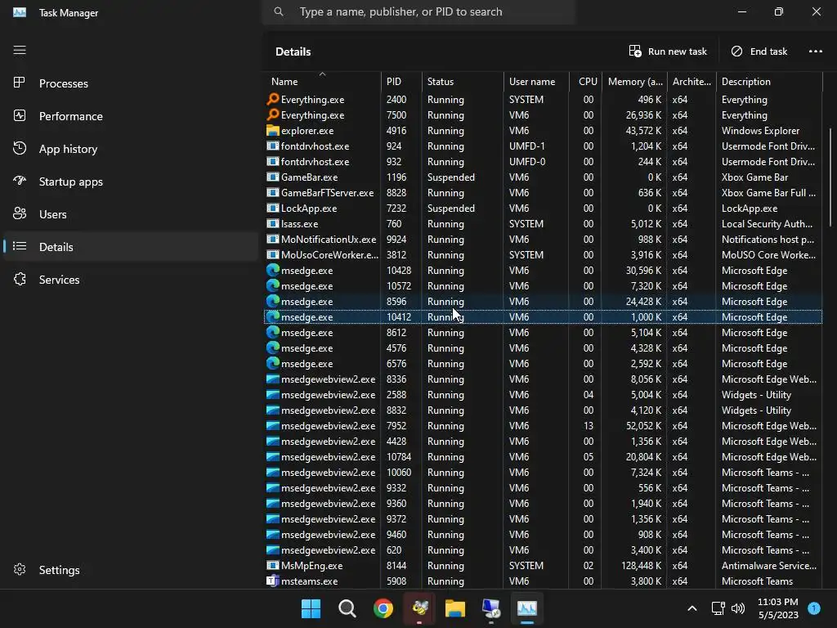
Task: Open the Processes page
Action: [130, 83]
